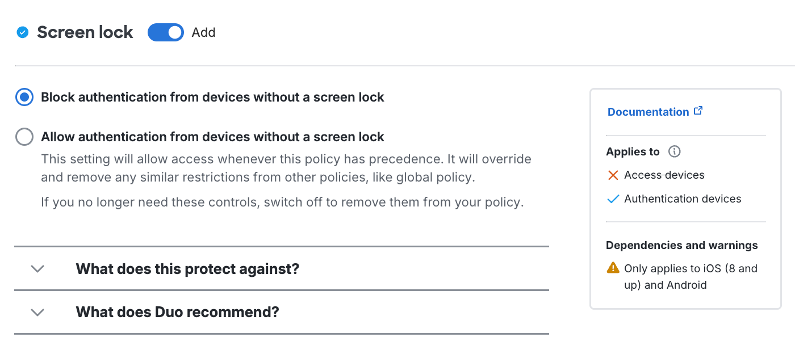Click the Applies to header label

[x=632, y=151]
